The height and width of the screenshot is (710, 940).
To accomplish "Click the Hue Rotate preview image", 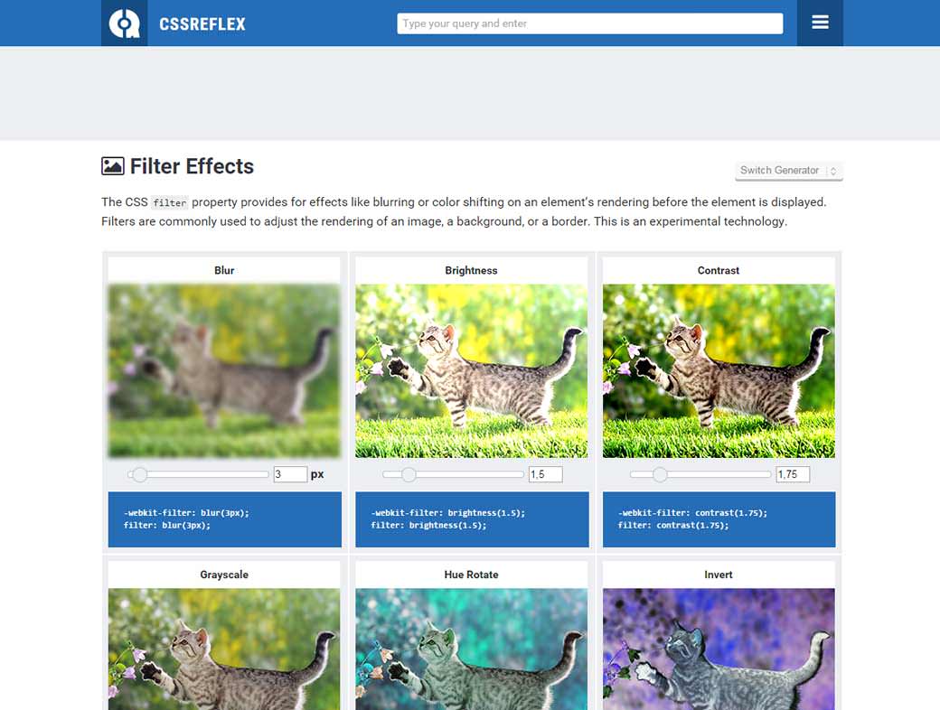I will (471, 649).
